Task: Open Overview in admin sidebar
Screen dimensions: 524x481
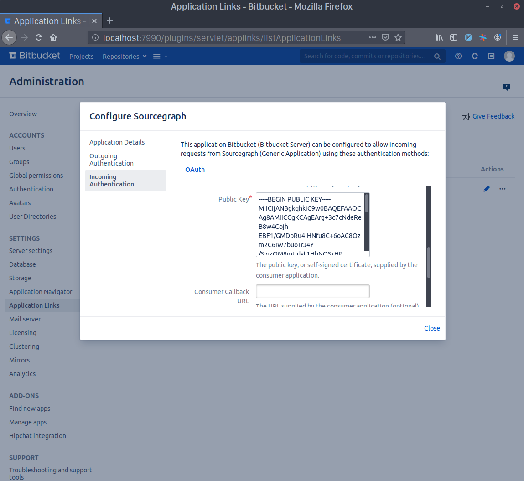Action: tap(23, 114)
